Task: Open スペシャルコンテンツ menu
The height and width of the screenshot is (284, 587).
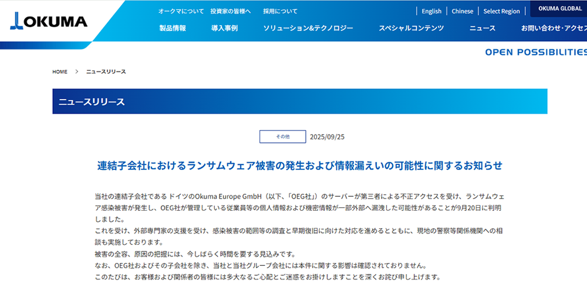Action: point(411,28)
